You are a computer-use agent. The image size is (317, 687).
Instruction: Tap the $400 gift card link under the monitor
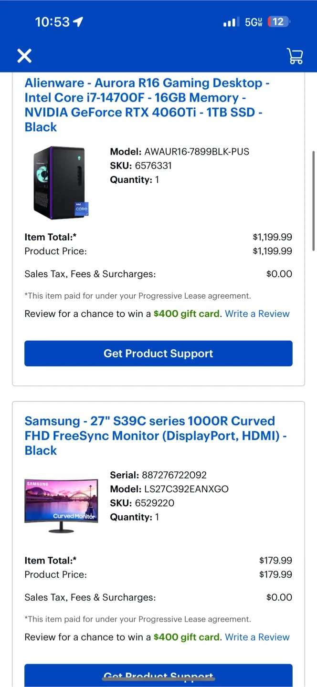pyautogui.click(x=186, y=637)
